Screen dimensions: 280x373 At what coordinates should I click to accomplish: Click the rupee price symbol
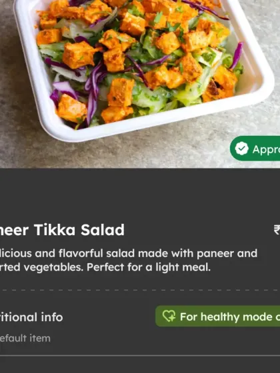tap(277, 230)
